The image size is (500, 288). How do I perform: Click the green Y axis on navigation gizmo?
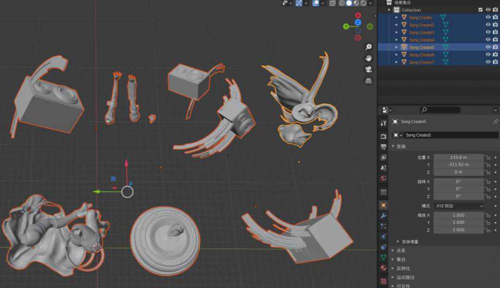[x=346, y=26]
